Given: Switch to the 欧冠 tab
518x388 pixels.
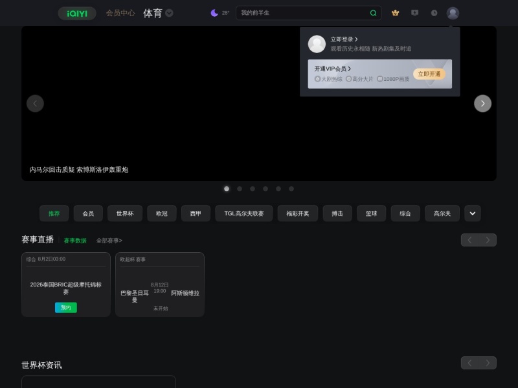Looking at the screenshot, I should coord(162,213).
